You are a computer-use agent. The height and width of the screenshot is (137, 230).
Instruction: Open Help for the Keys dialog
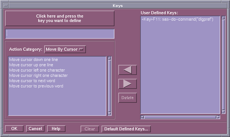56,129
